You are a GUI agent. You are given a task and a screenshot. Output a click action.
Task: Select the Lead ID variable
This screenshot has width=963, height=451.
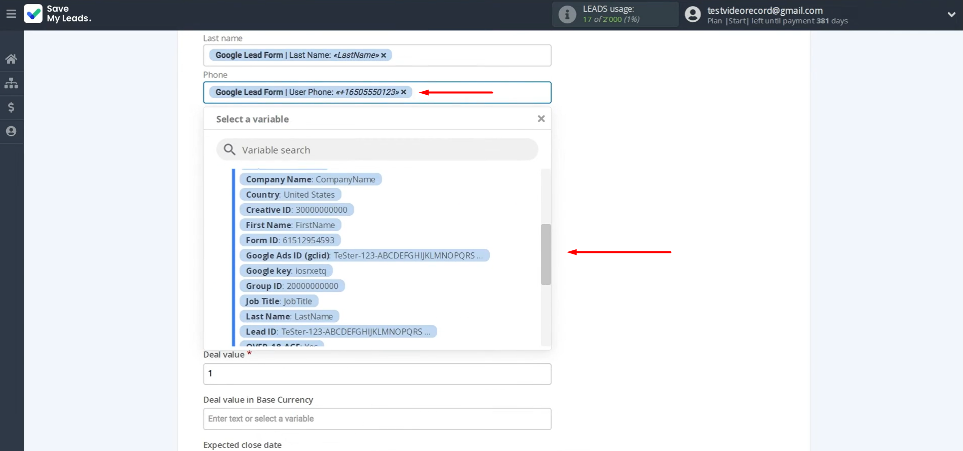[338, 331]
